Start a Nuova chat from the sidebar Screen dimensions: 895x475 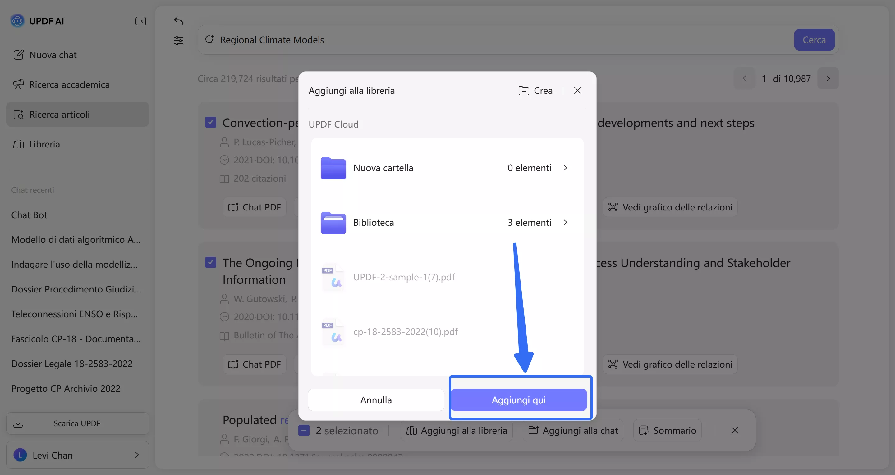click(x=53, y=55)
